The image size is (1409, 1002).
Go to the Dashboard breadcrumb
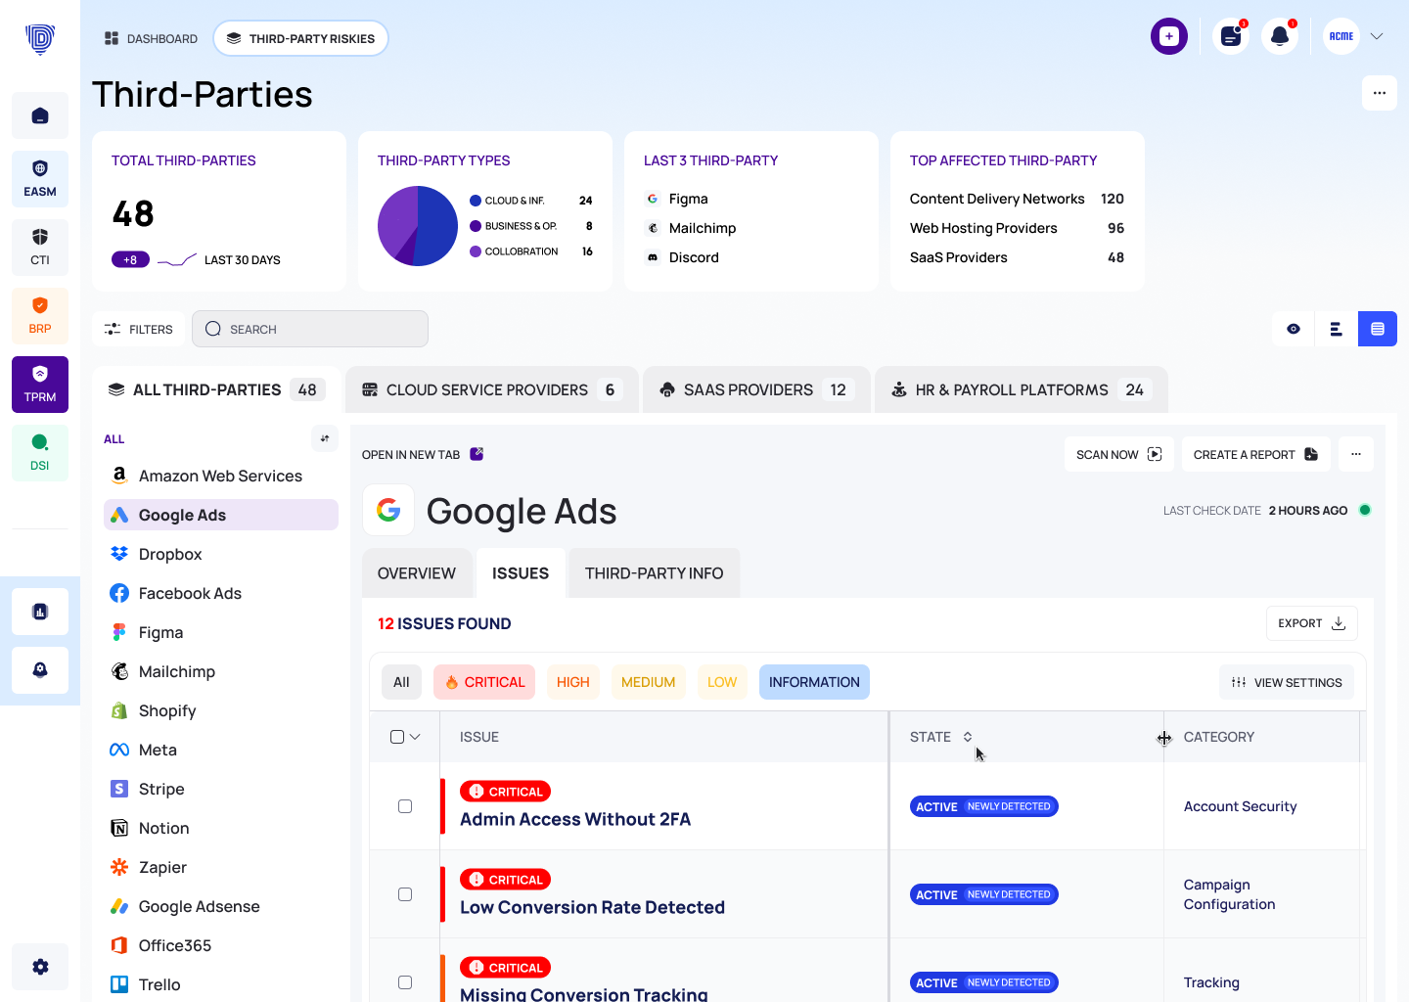click(152, 38)
